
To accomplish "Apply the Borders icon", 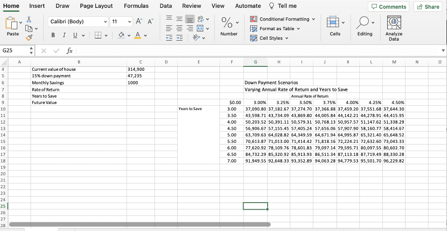I will point(98,36).
